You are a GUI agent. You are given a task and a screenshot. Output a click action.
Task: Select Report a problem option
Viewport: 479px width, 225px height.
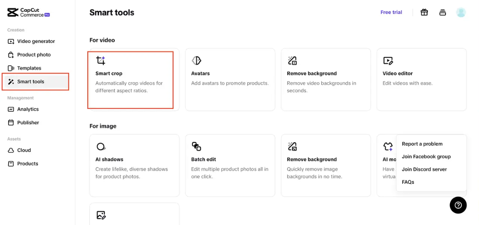pos(422,144)
